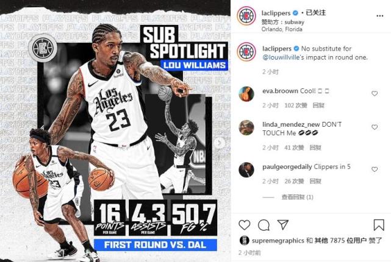Open the three-dot more options menu

379,16
